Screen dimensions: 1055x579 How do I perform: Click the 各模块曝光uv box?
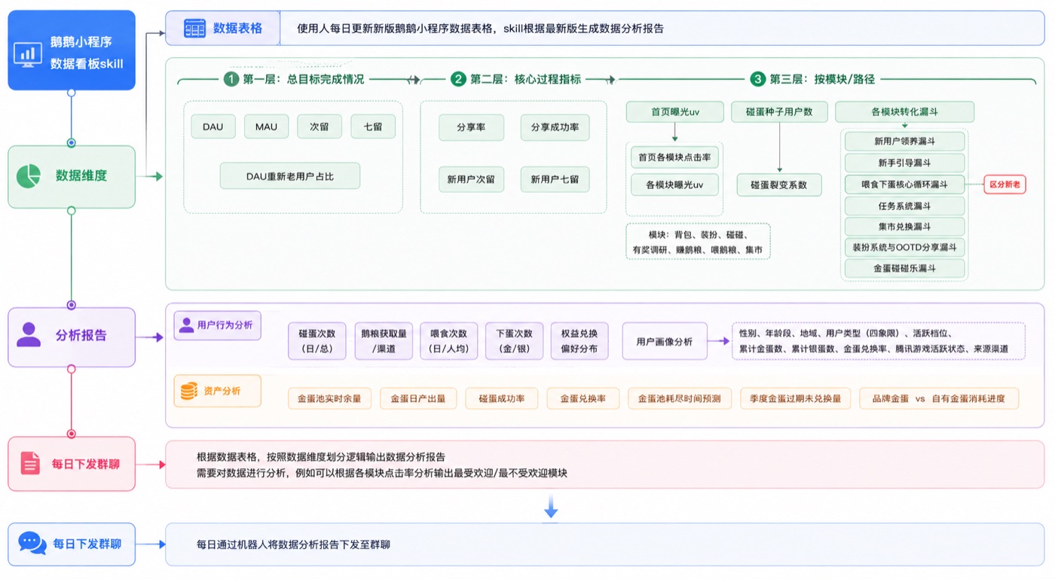(674, 184)
